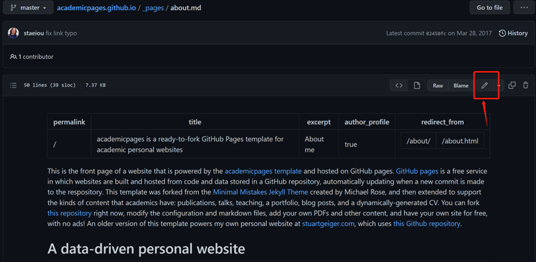Open staeiou user profile link
536x262 pixels.
[34, 33]
